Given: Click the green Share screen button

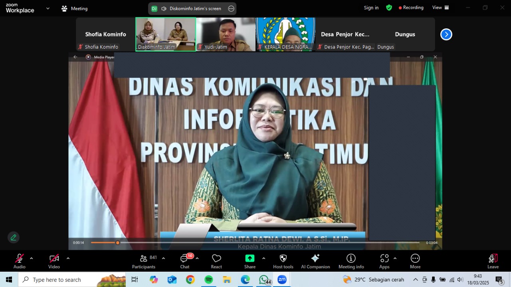Looking at the screenshot, I should [x=250, y=261].
